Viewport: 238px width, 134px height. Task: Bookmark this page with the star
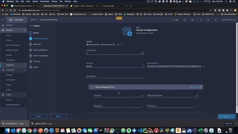click(210, 10)
